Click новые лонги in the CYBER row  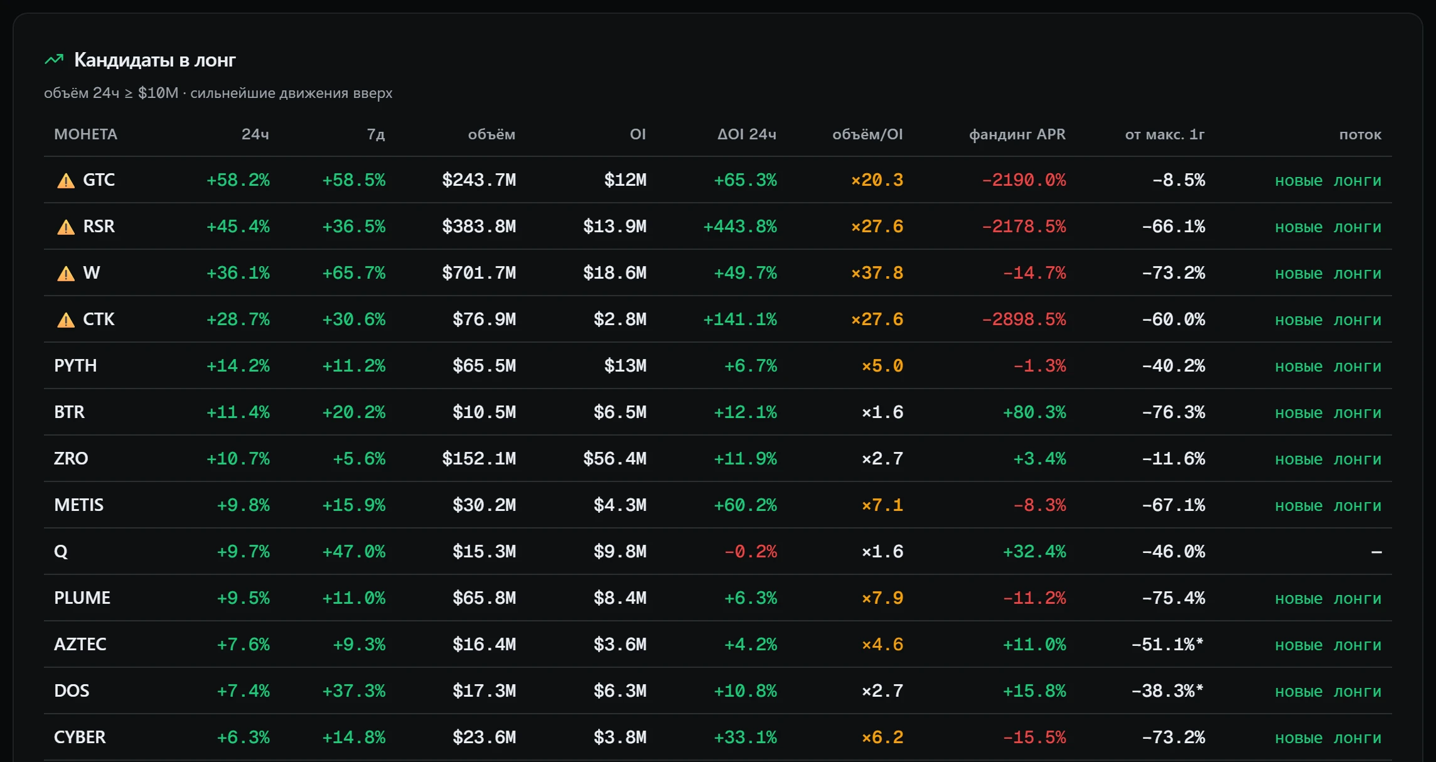pyautogui.click(x=1328, y=738)
